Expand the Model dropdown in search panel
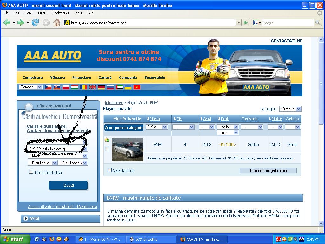325x244 pixels. [x=58, y=156]
